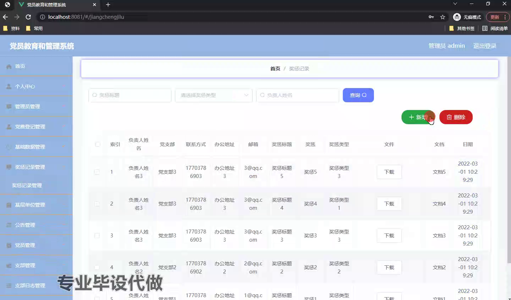511x300 pixels.
Task: Check the checkbox for row index 3
Action: click(x=97, y=236)
